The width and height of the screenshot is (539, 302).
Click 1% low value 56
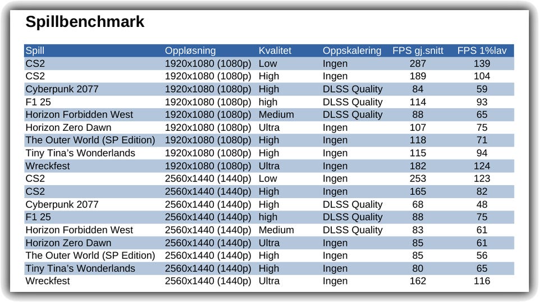(482, 255)
